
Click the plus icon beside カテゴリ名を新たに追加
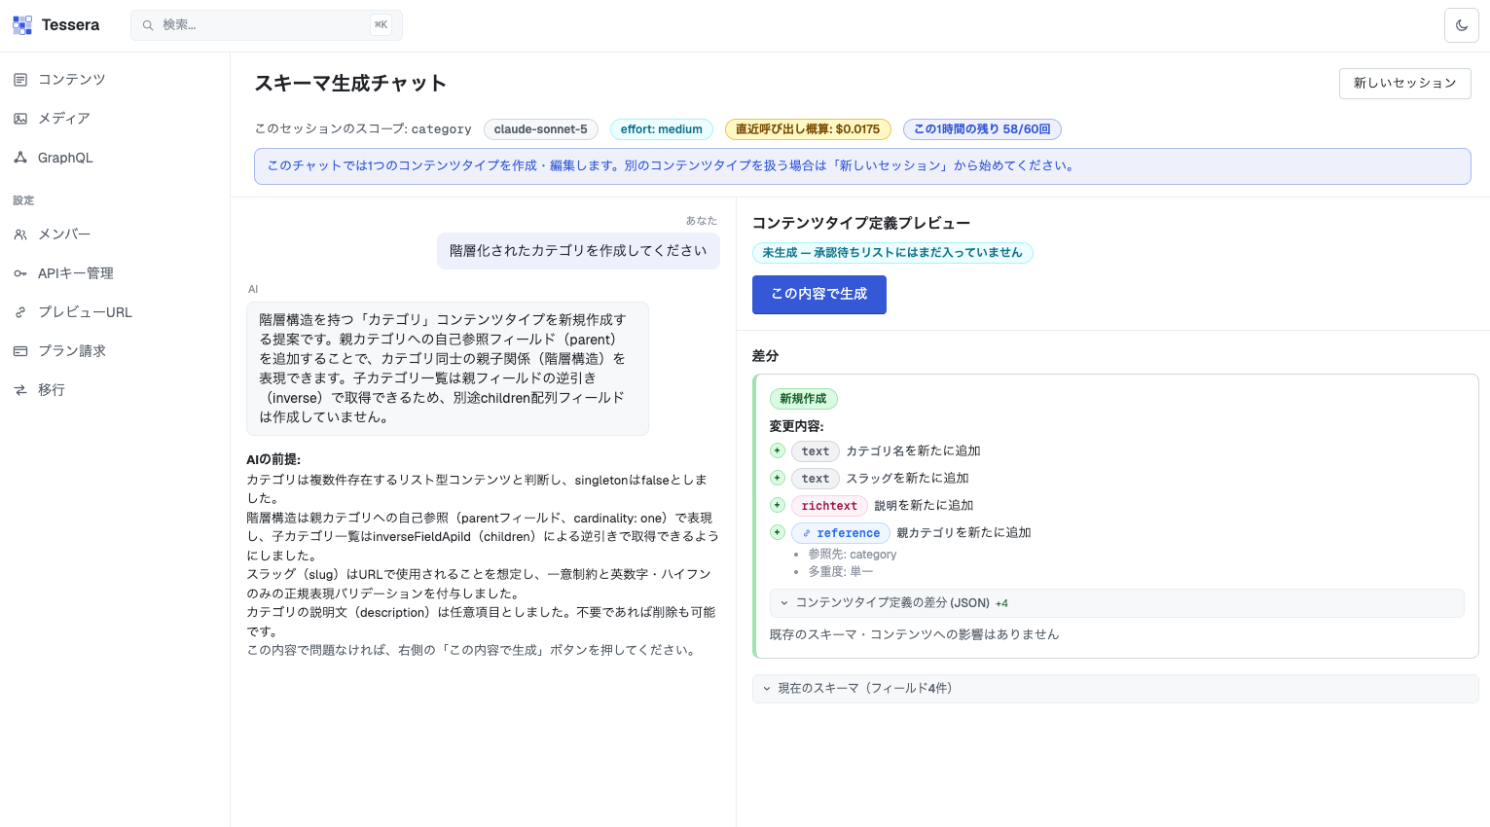tap(777, 450)
